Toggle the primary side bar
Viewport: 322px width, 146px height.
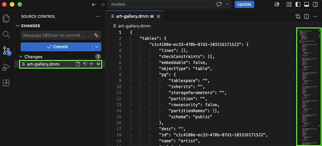[x=298, y=4]
